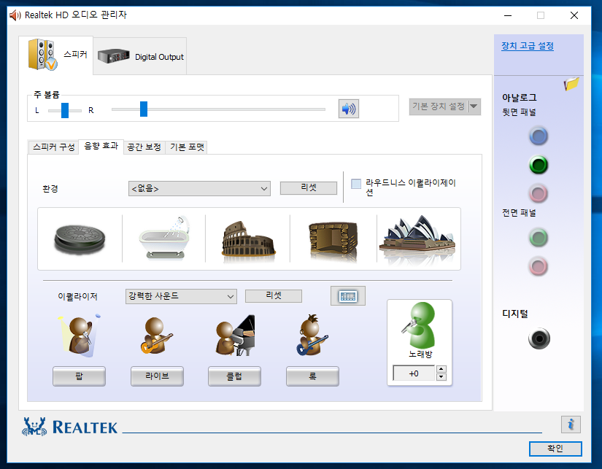Open the 공간 보정 tab

[144, 147]
